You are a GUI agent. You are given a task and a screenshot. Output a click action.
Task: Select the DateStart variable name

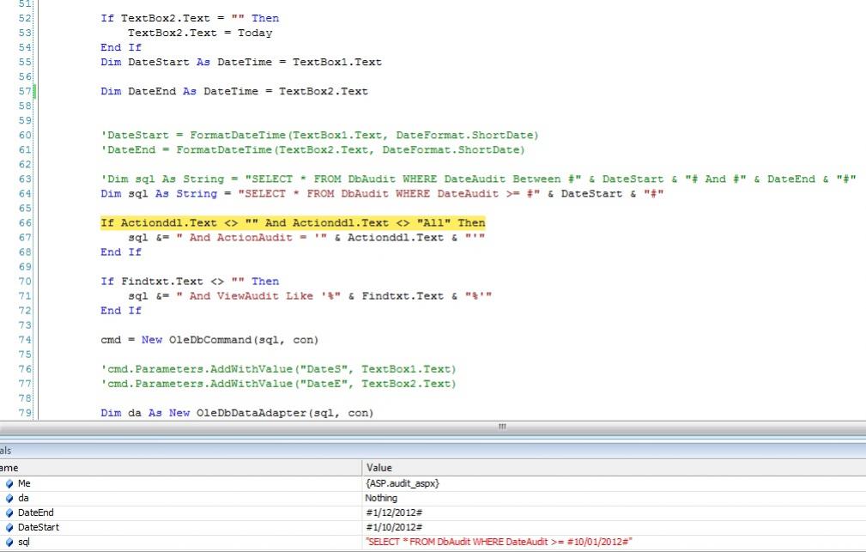[x=39, y=527]
